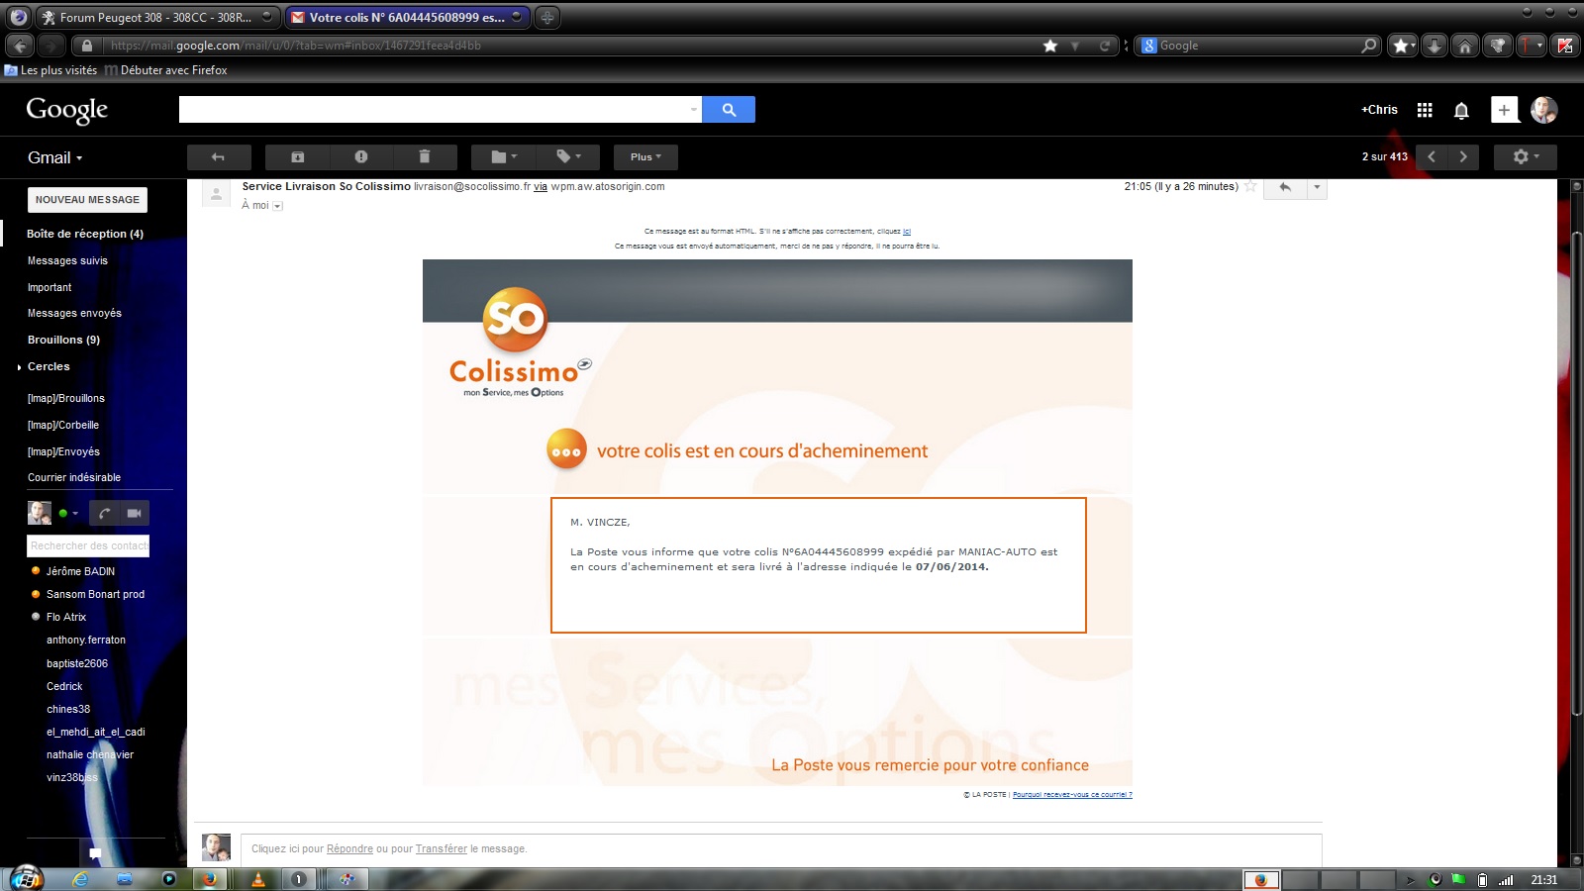Viewport: 1584px width, 891px height.
Task: Click the Transférer link
Action: [x=441, y=848]
